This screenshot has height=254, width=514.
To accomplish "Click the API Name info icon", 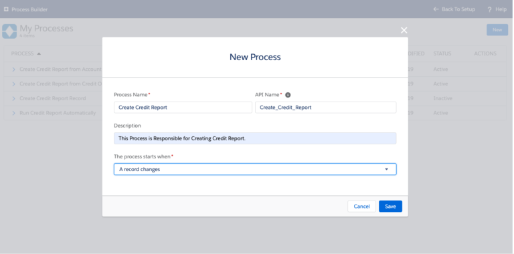I will click(x=288, y=95).
